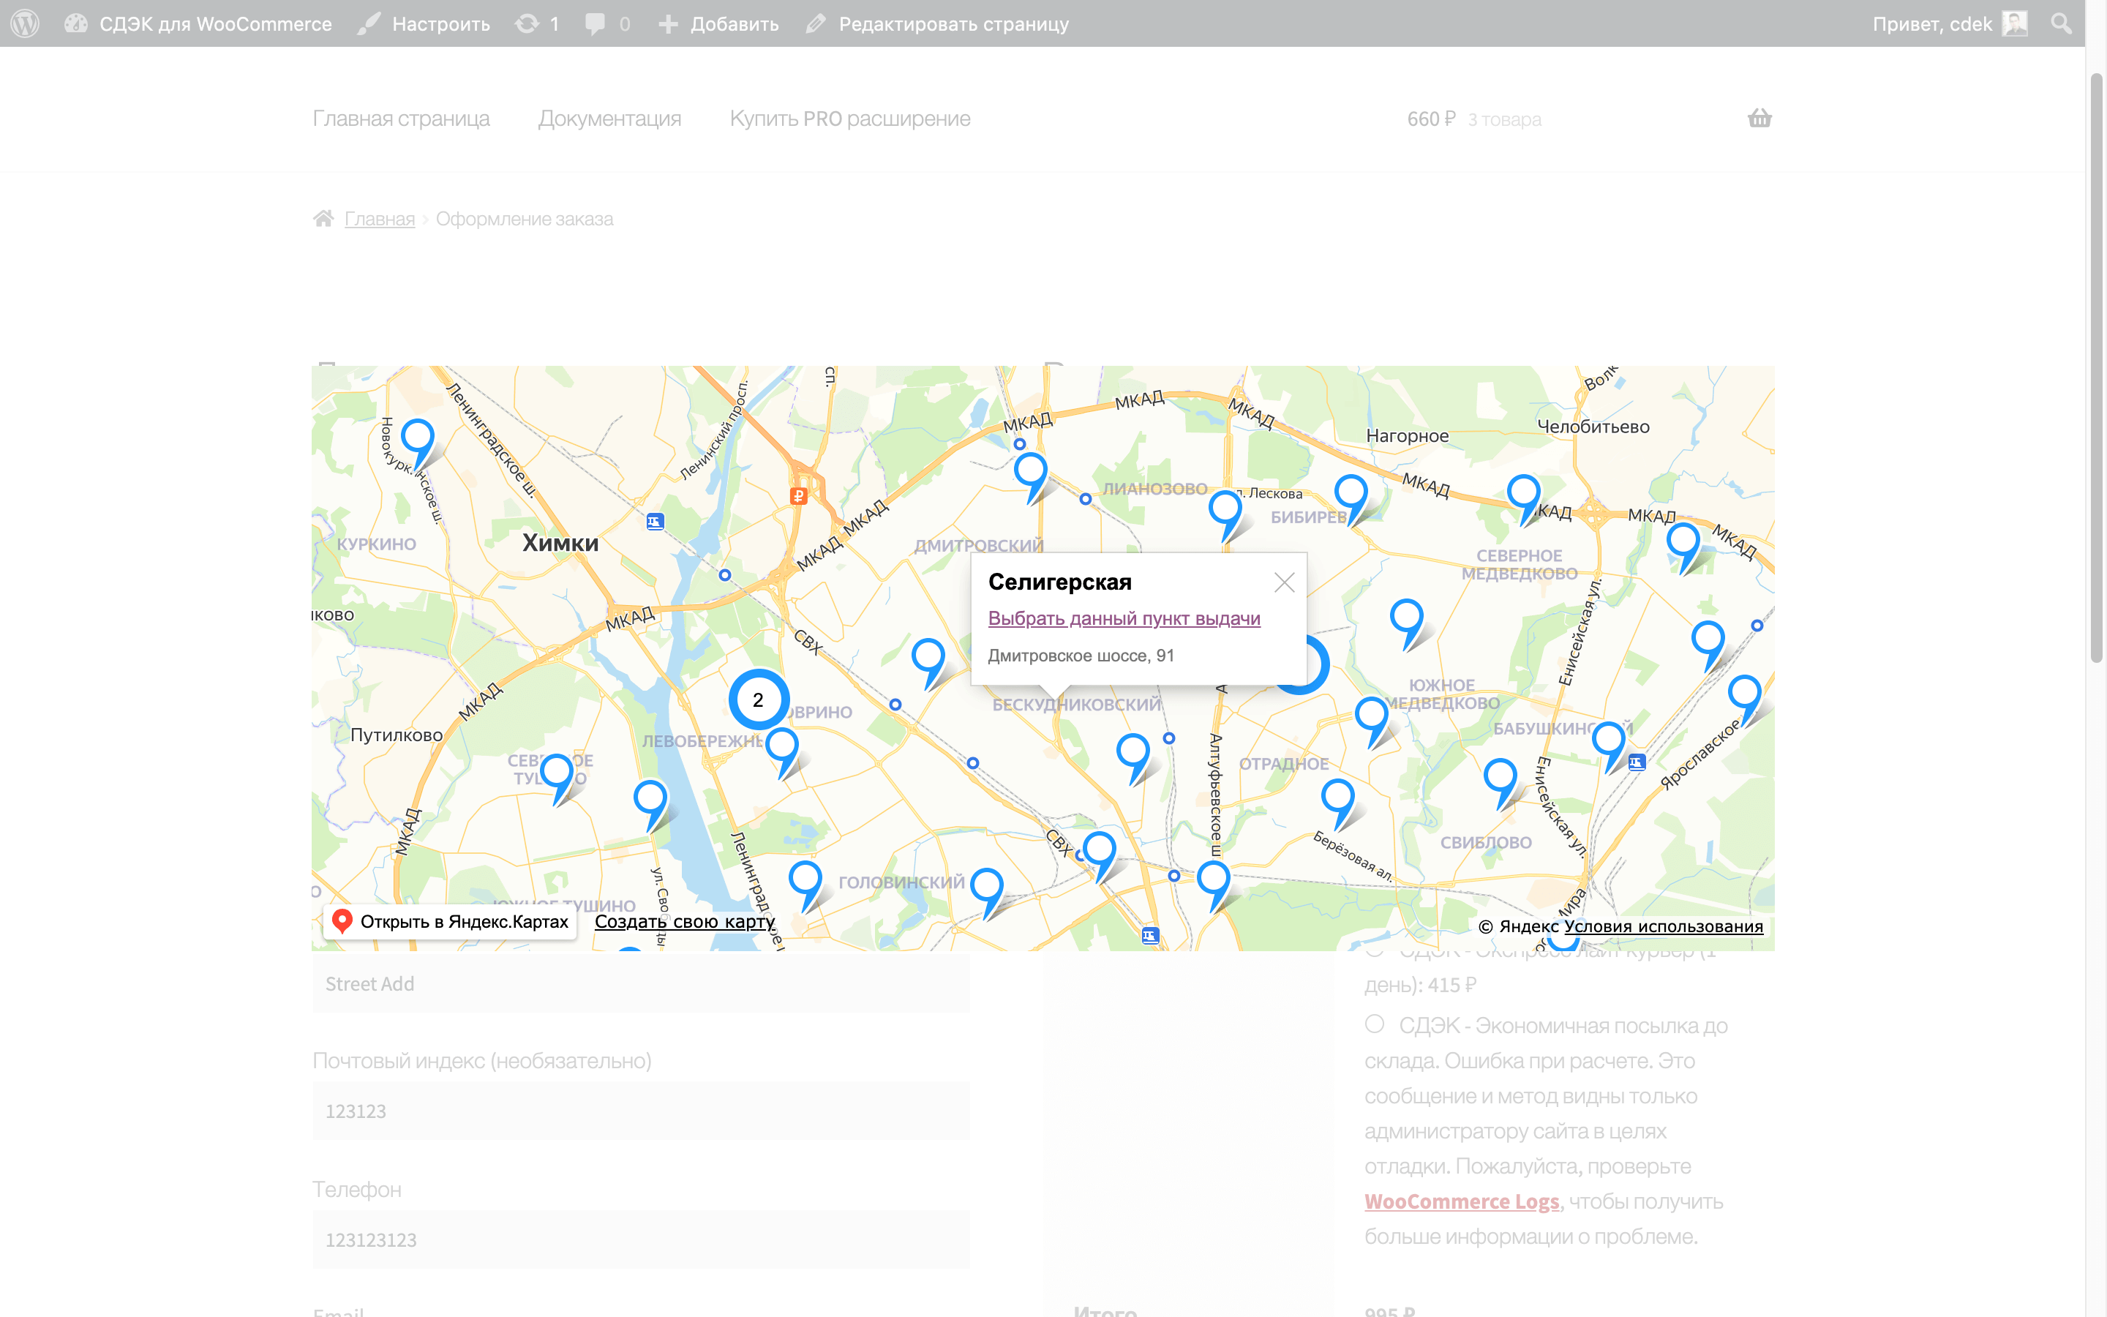The height and width of the screenshot is (1317, 2107).
Task: Click the home icon in breadcrumbs
Action: tap(323, 219)
